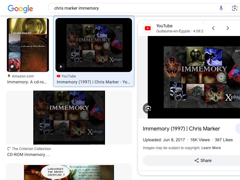The image size is (240, 180).
Task: Click the YouTube source label under thumbnail
Action: tap(69, 76)
